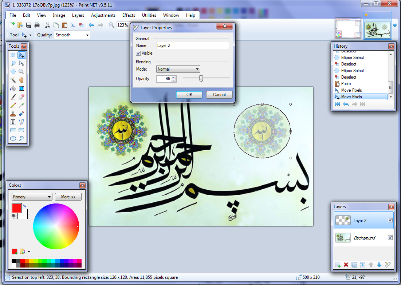Click the Cut scissors icon

[x=48, y=25]
